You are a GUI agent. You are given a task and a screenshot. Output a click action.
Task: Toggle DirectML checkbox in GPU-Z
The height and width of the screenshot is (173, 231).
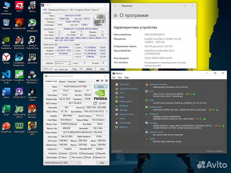coord(97,153)
